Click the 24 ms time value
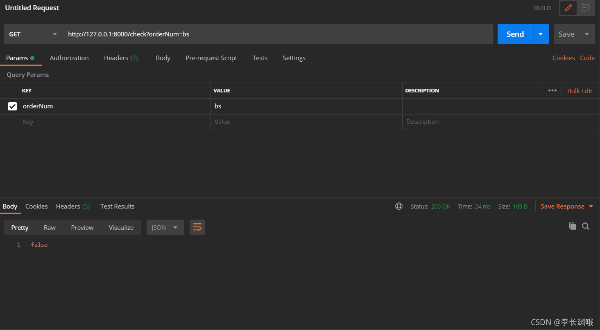The image size is (600, 330). click(483, 207)
